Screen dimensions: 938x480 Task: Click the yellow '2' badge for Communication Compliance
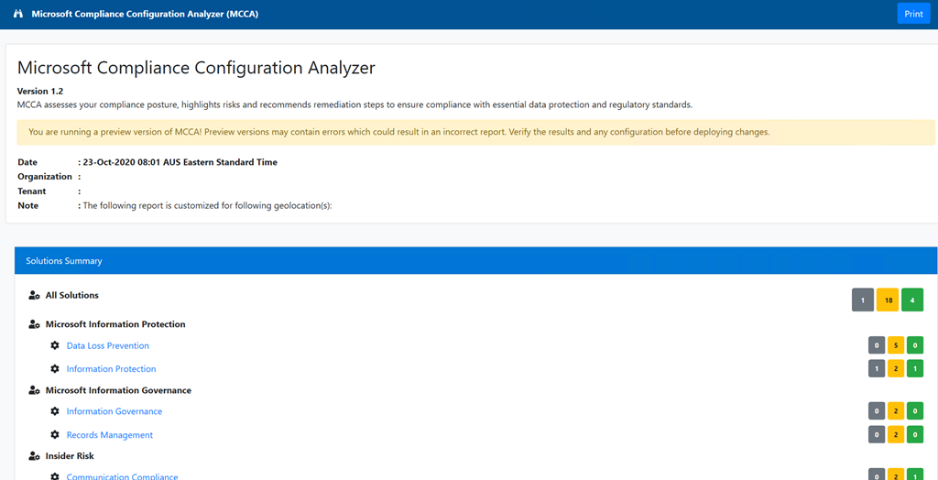pyautogui.click(x=896, y=475)
